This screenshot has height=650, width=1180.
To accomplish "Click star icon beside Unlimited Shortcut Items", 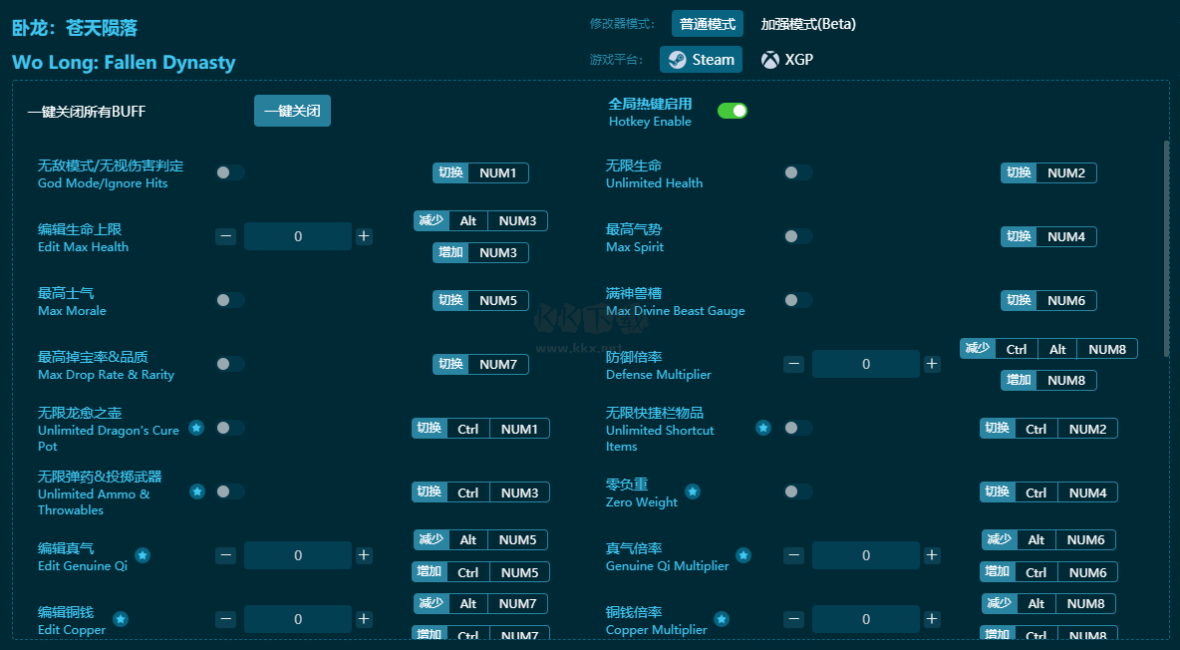I will (763, 428).
